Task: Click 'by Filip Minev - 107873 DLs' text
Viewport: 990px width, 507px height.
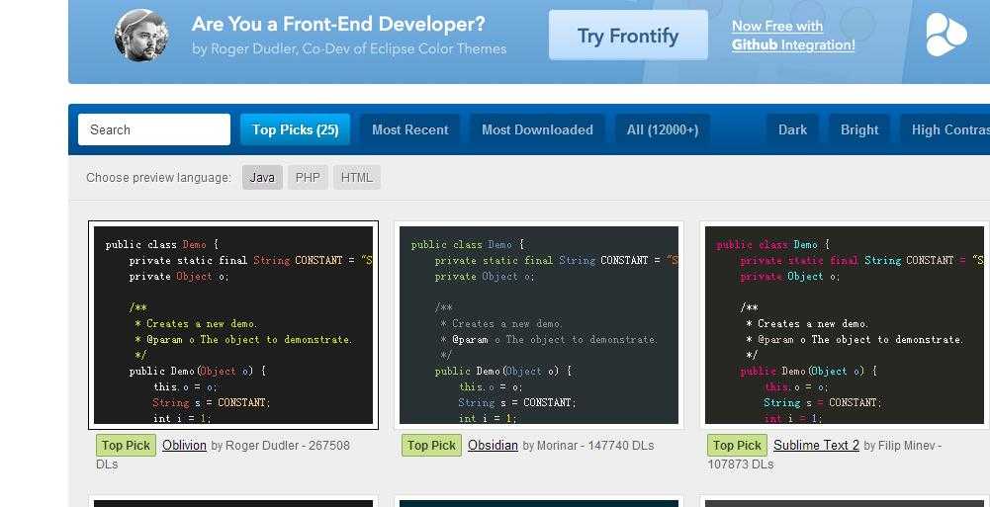Action: coord(825,455)
